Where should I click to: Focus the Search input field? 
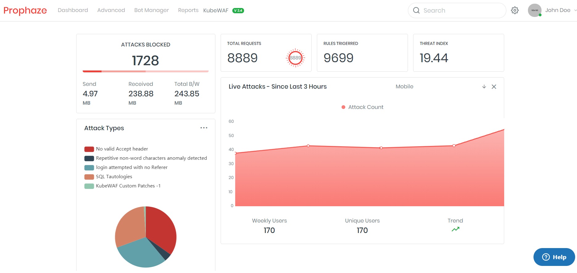[457, 10]
